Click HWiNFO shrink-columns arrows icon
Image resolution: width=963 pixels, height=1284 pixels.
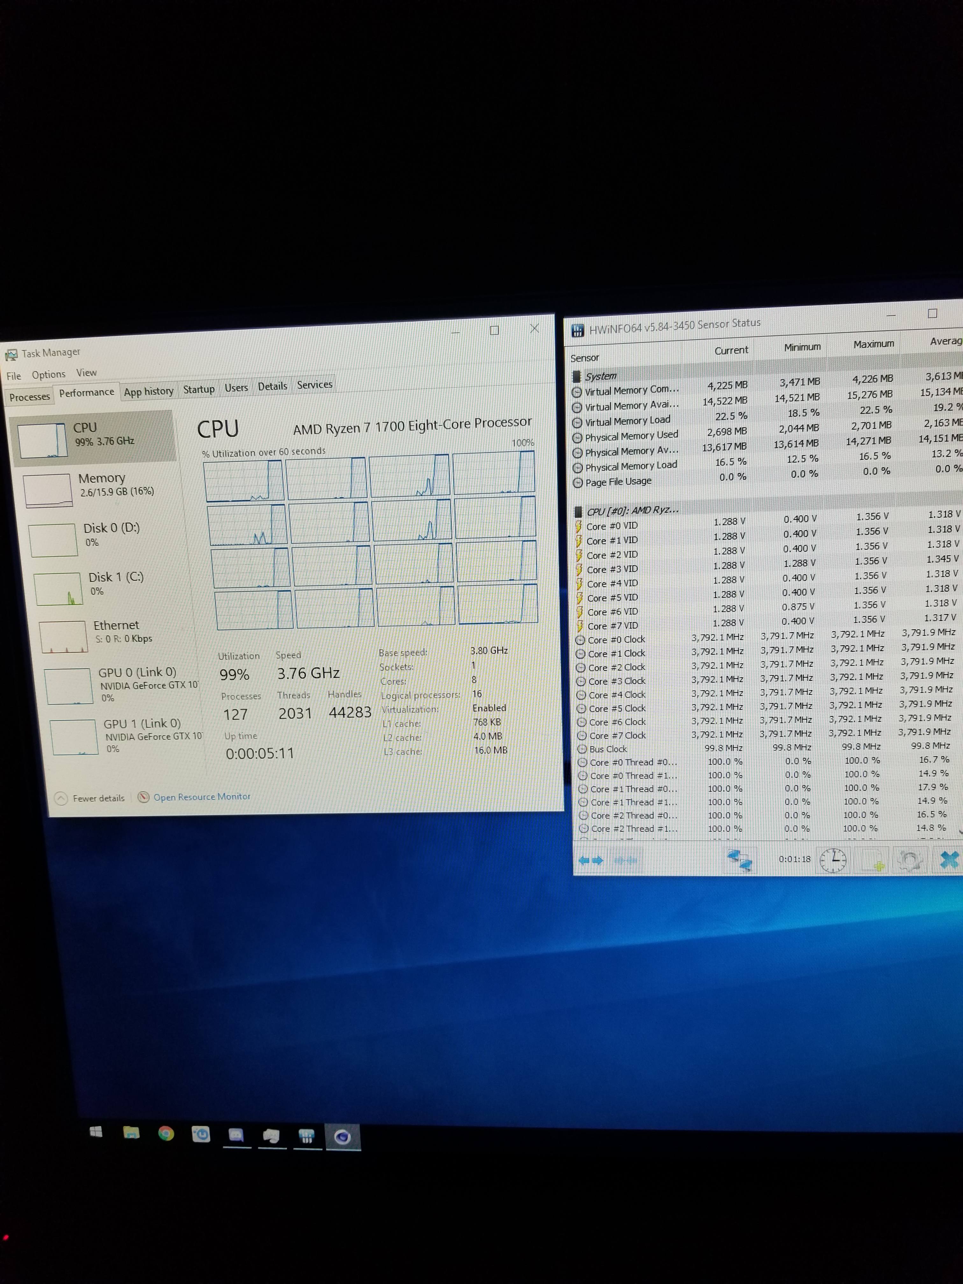coord(626,860)
